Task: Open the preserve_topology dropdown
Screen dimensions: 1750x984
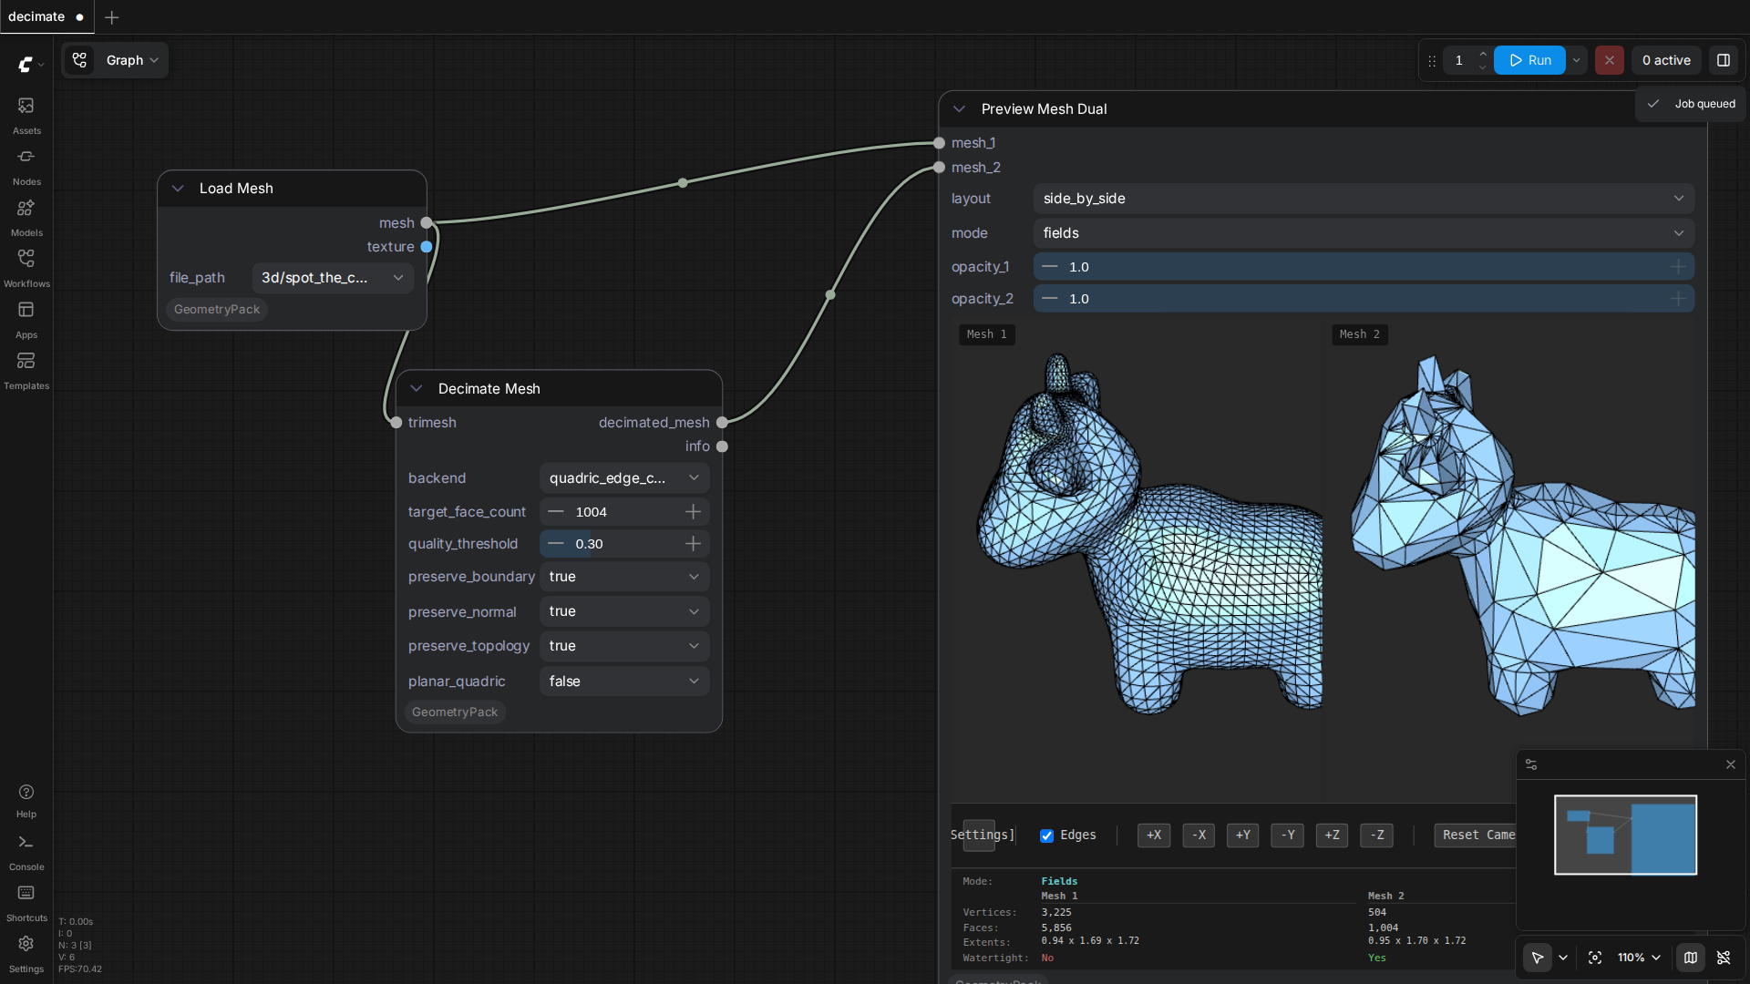Action: (x=624, y=646)
